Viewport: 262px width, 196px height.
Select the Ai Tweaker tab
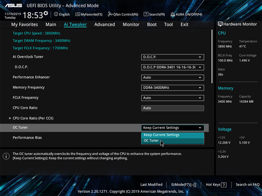(x=75, y=25)
